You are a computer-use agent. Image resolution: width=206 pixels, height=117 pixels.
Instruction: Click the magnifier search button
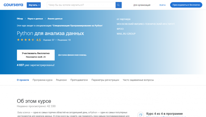pos(119,5)
